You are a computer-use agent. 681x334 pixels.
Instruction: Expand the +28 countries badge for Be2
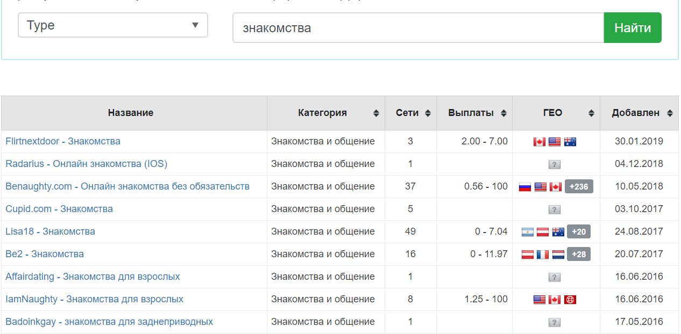point(579,255)
